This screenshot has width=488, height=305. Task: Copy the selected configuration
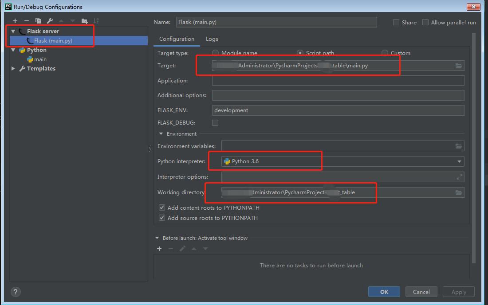(38, 20)
